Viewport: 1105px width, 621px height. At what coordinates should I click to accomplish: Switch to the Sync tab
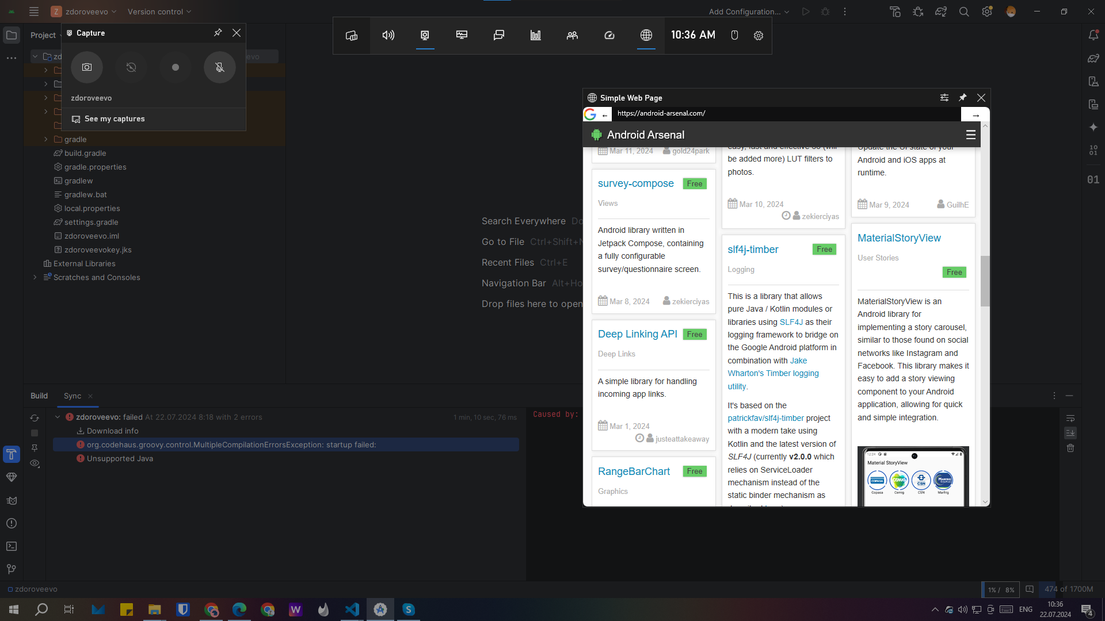click(73, 396)
